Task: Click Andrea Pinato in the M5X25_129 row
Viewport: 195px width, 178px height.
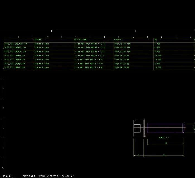Action: click(x=42, y=48)
